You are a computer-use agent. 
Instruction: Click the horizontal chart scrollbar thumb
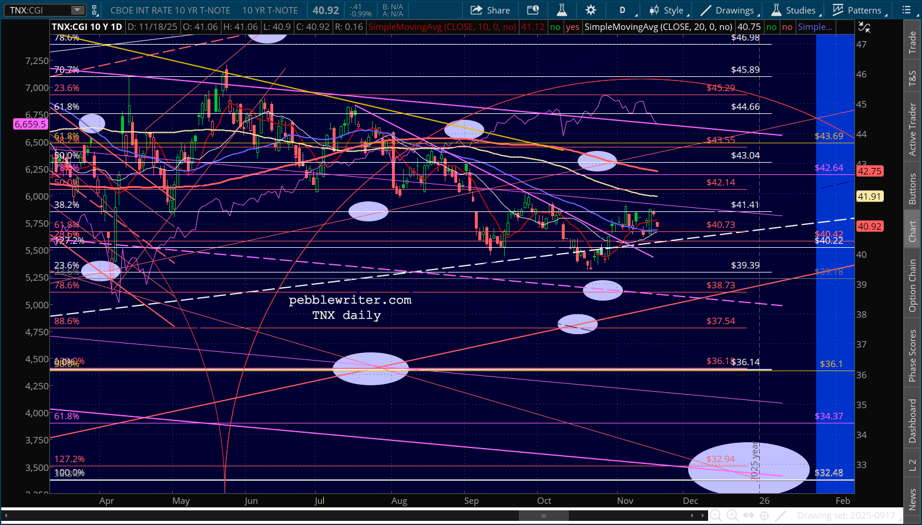[x=544, y=516]
